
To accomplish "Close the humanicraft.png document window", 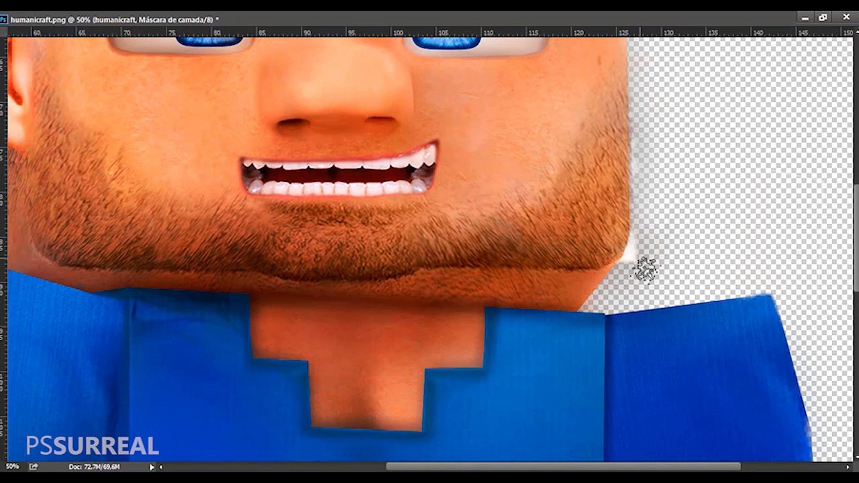I will [846, 17].
